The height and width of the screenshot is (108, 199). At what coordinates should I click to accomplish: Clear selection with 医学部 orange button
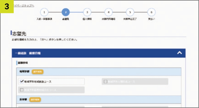click(x=35, y=100)
